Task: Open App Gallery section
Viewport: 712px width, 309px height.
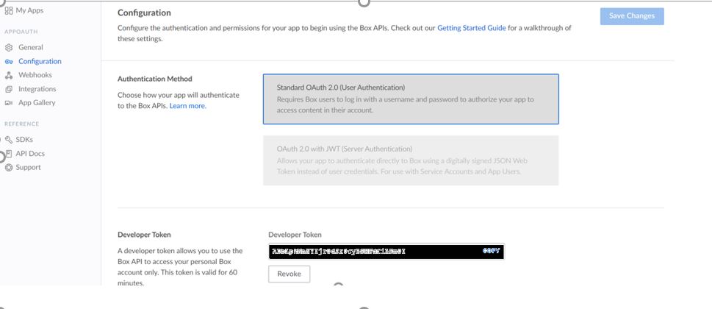Action: pos(37,103)
